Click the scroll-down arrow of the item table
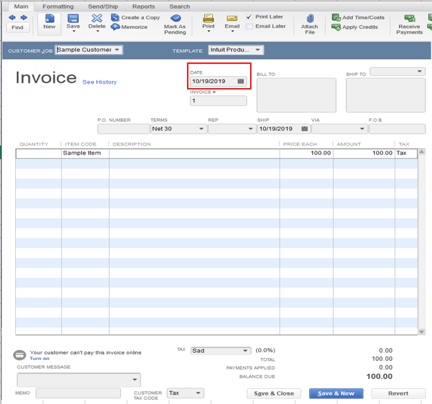 coord(421,332)
